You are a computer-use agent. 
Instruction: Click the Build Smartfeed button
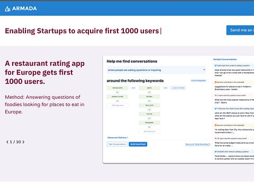(x=138, y=144)
